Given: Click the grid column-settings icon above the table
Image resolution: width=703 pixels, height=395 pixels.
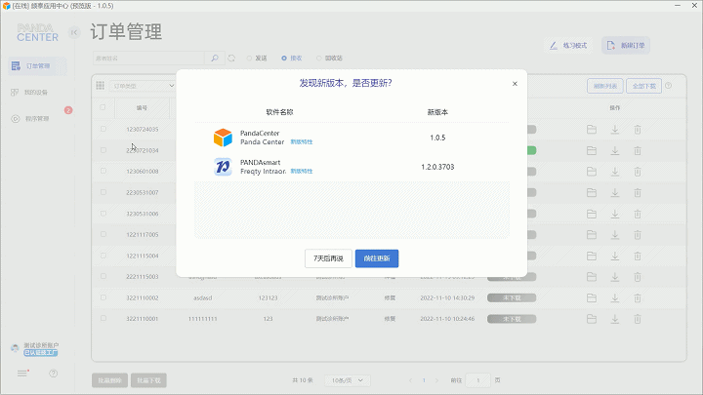Looking at the screenshot, I should coord(100,86).
